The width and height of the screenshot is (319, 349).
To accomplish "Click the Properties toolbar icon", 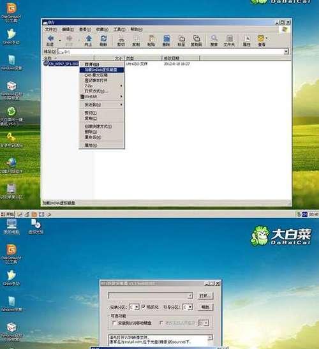I will click(x=247, y=41).
